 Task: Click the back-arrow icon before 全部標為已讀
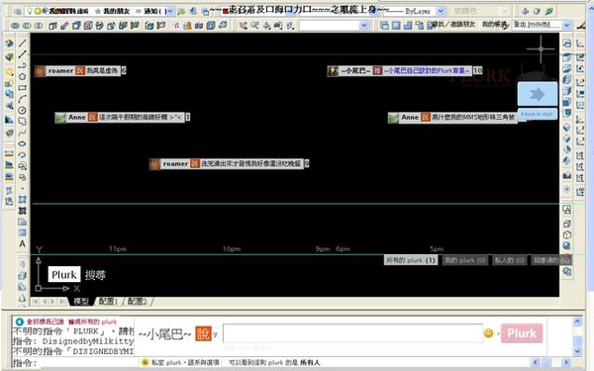[x=20, y=322]
